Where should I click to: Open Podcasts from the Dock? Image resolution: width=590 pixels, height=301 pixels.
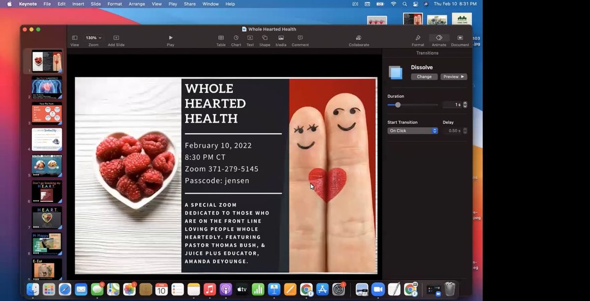226,289
